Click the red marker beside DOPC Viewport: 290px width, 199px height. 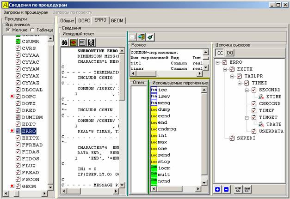[x=12, y=96]
